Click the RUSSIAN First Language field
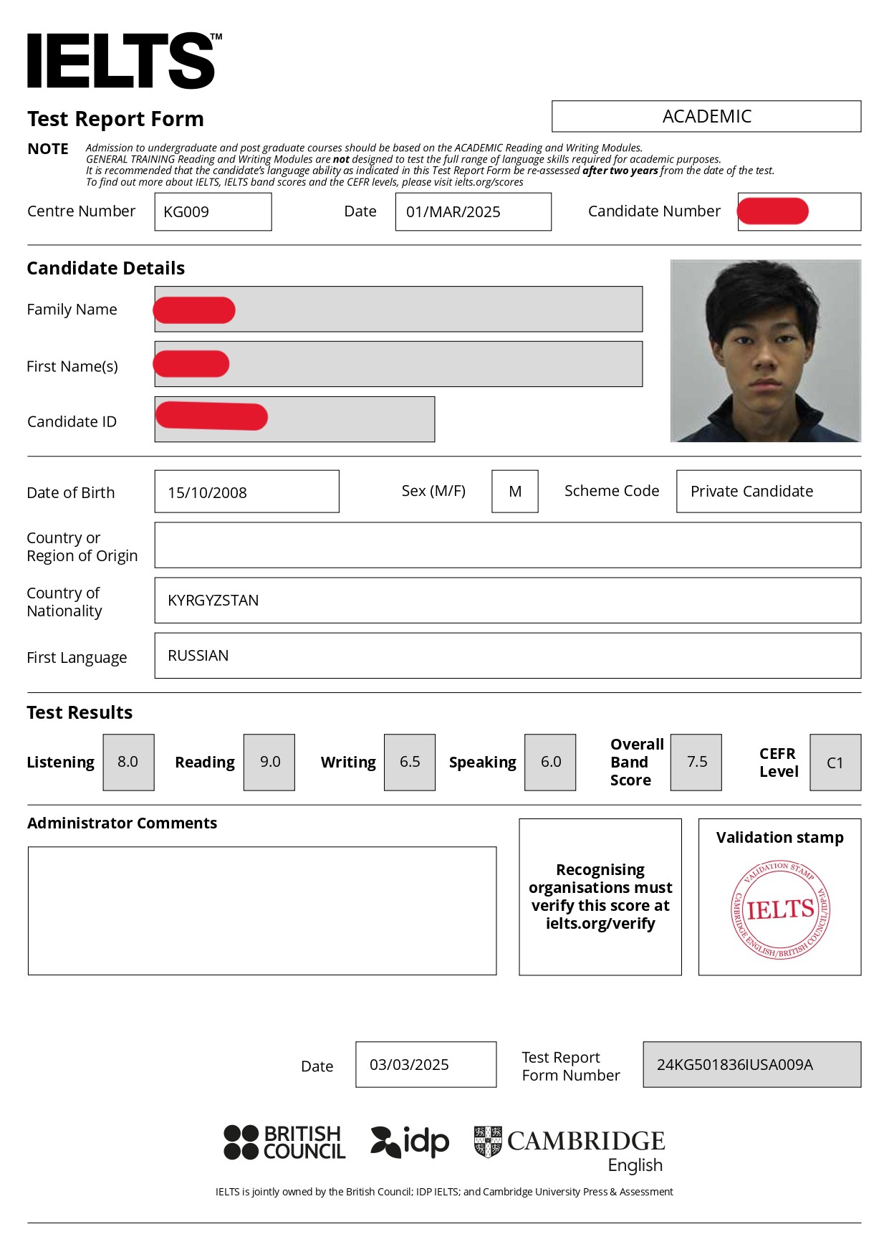 pyautogui.click(x=507, y=656)
